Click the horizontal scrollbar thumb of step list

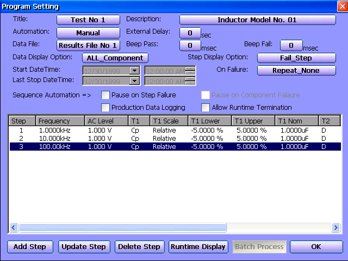pos(123,228)
